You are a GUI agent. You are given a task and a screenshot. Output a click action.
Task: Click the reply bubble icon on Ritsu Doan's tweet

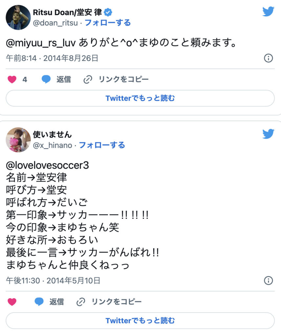46,79
